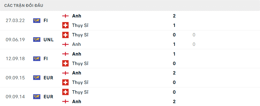Click the score 2 for Anh on 09.09.14

[x=174, y=101]
